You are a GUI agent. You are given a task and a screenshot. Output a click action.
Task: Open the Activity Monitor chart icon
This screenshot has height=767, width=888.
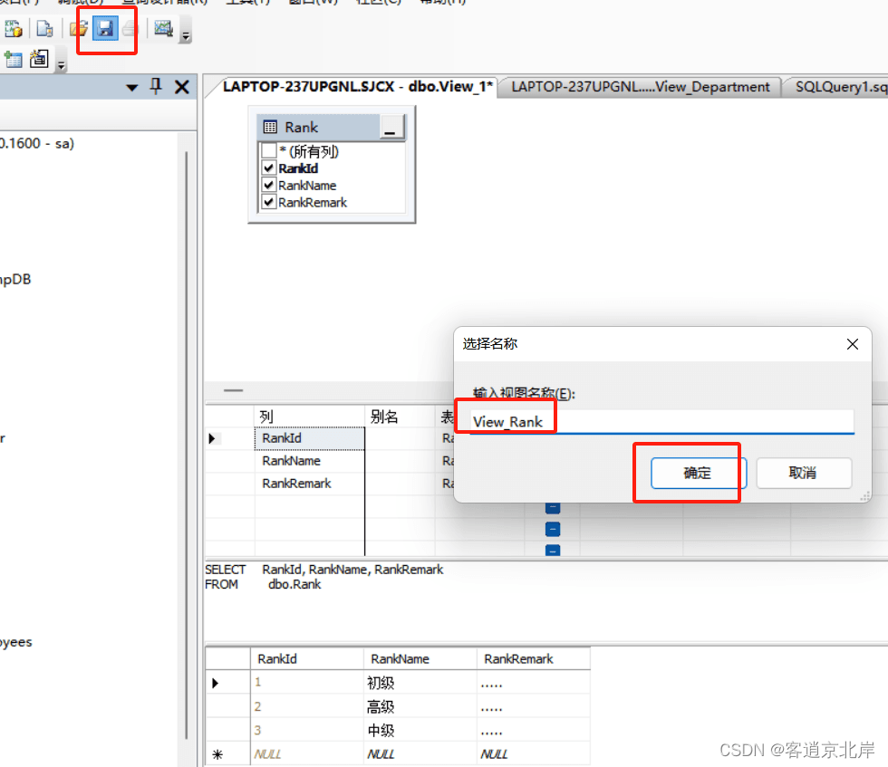coord(163,28)
